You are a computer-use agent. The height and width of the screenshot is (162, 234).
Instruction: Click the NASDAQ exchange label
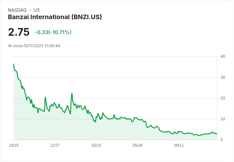[x=17, y=10]
